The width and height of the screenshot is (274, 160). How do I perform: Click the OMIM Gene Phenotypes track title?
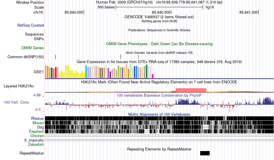pos(159,44)
